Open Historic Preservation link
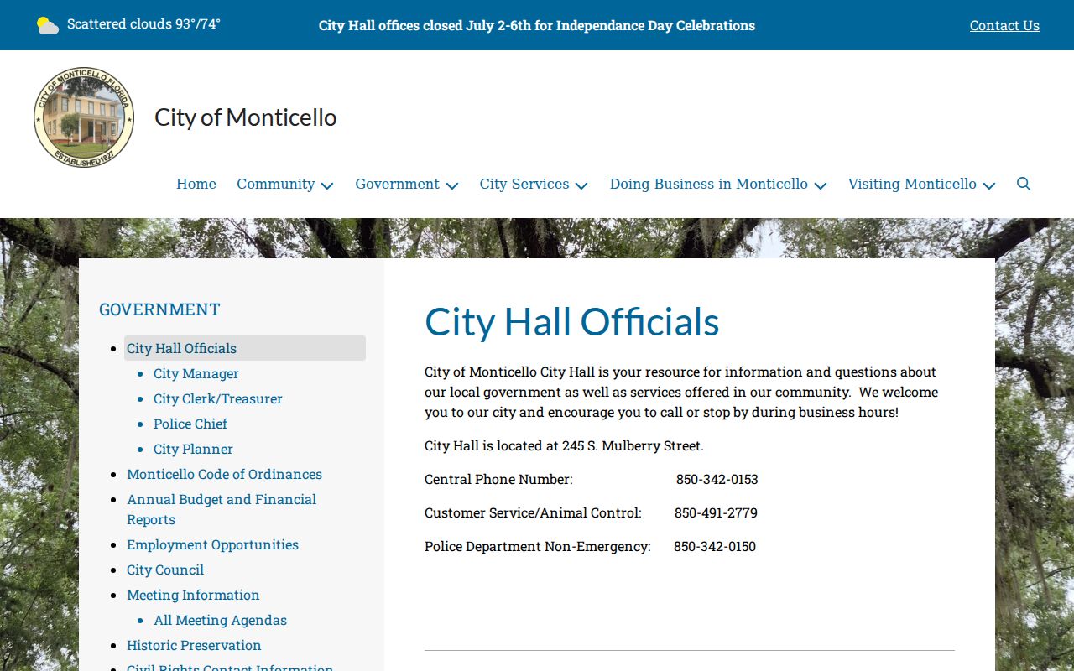 pyautogui.click(x=194, y=645)
